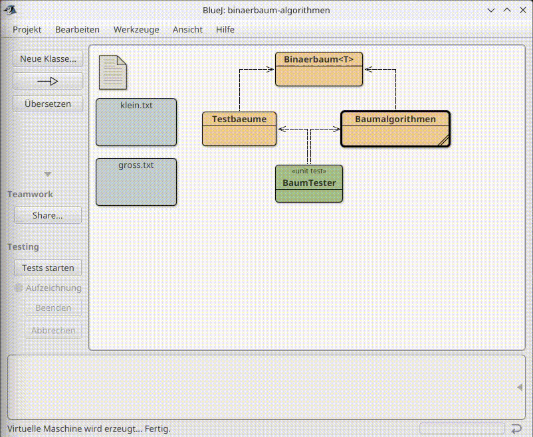Click the progress bar in status bar

point(463,428)
